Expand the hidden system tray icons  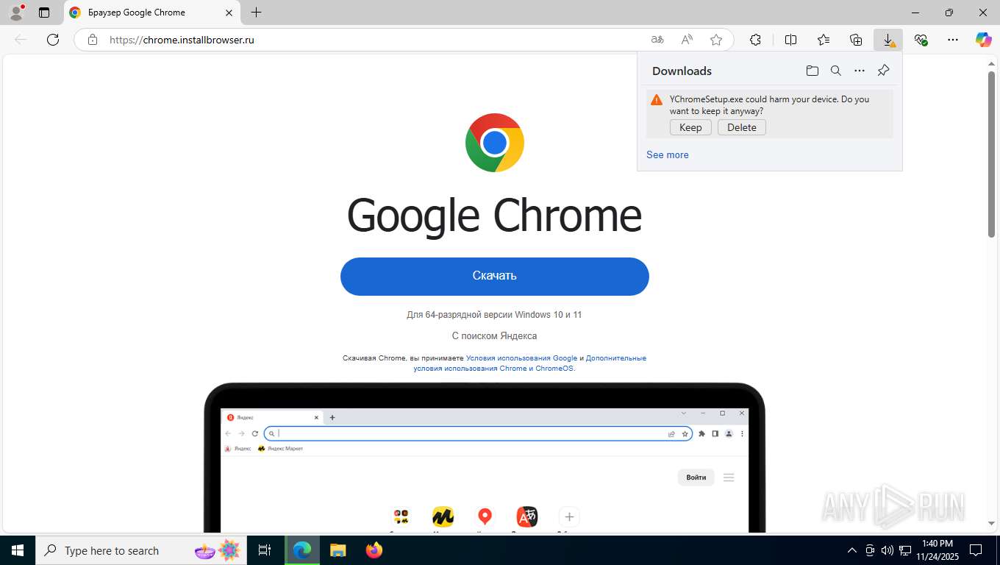click(852, 550)
